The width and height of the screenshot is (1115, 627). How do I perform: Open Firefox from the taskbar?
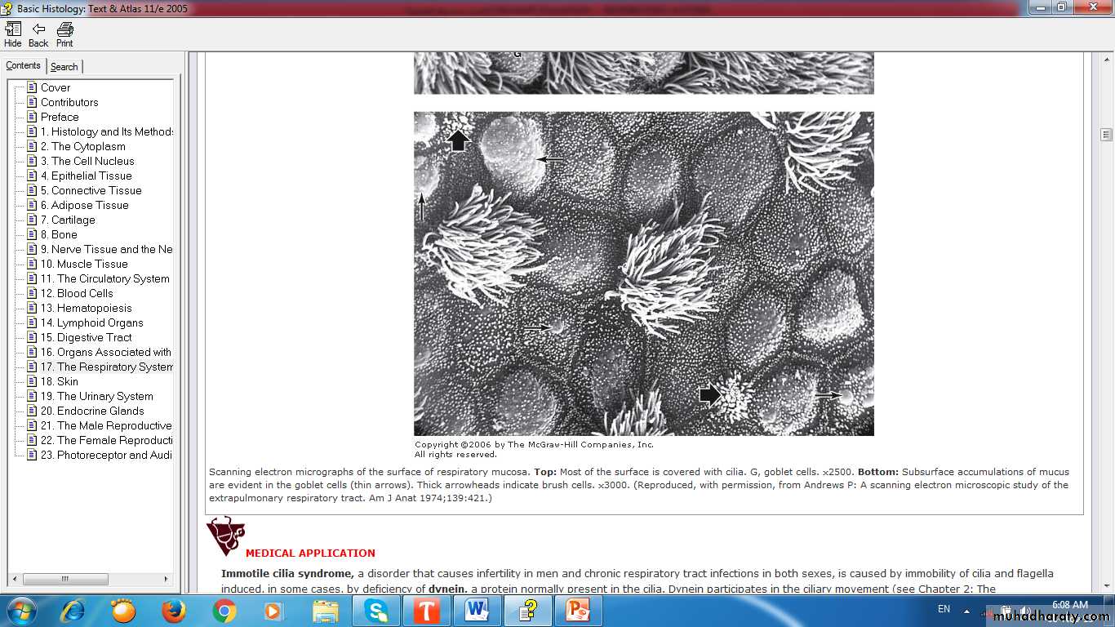pyautogui.click(x=173, y=610)
